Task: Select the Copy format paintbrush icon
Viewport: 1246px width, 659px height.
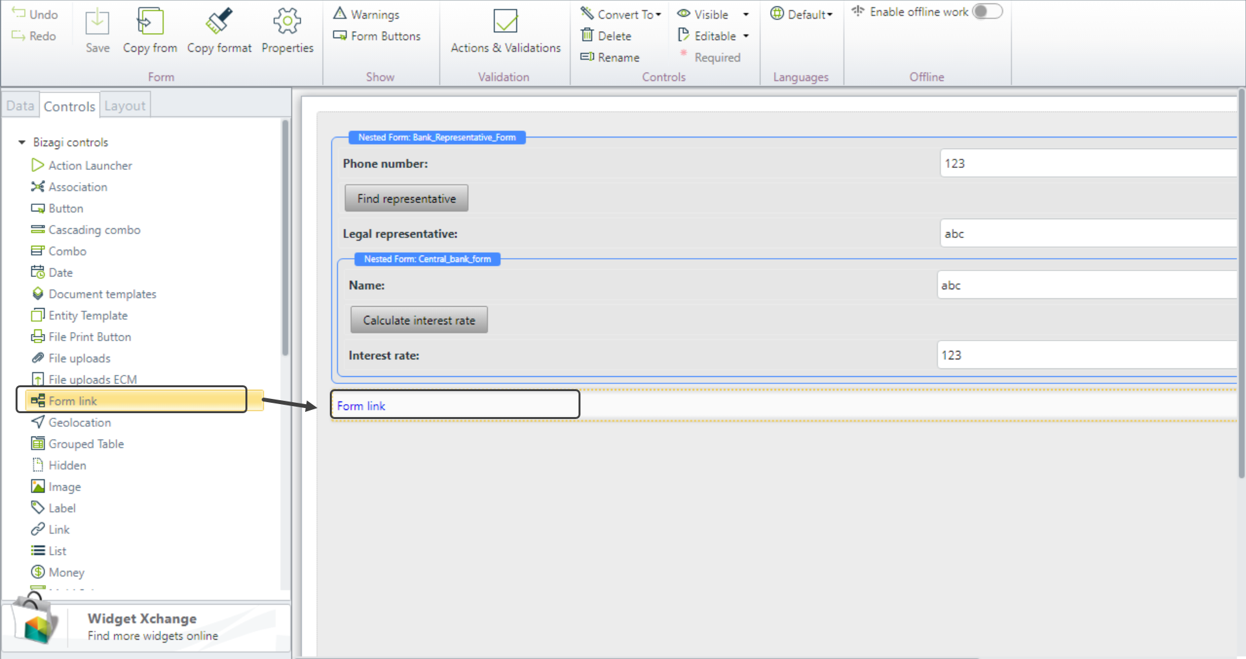Action: click(x=219, y=22)
